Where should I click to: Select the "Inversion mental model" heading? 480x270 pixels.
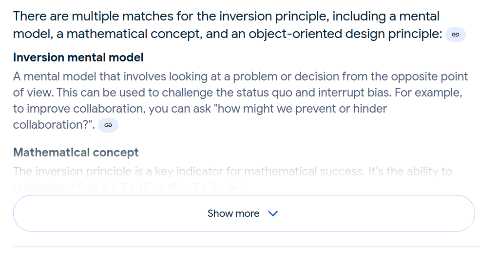point(78,58)
